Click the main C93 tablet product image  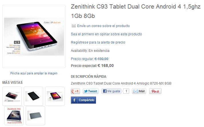point(34,36)
